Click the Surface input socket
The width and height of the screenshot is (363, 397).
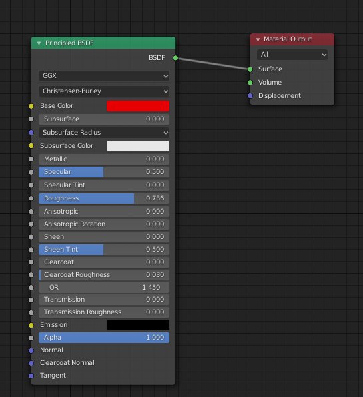250,69
